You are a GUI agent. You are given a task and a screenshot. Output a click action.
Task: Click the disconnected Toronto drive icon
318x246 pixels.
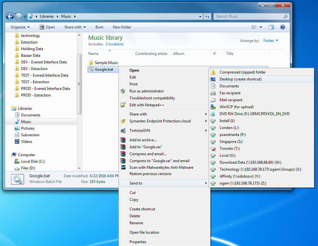213,149
